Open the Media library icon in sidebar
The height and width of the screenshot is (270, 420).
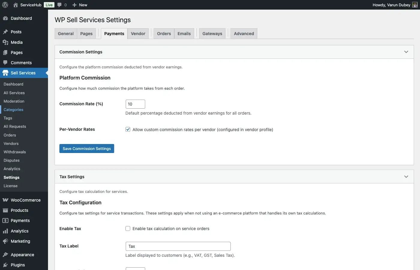click(5, 42)
